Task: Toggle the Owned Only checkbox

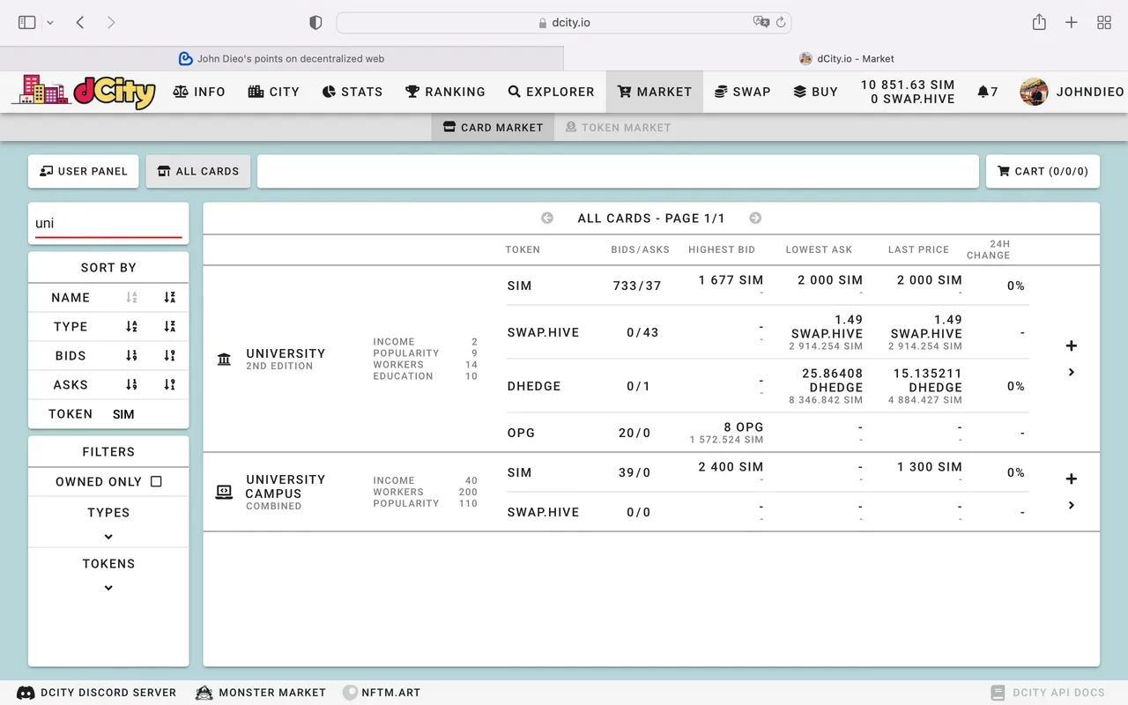Action: [x=156, y=482]
